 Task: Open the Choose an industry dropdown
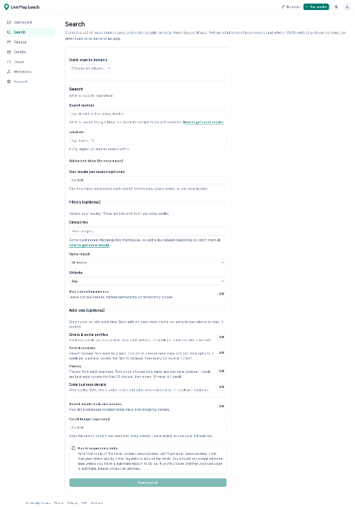tap(91, 68)
